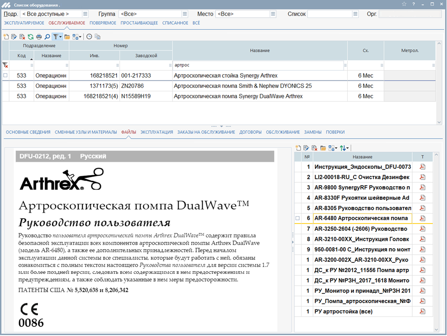Viewport: 447px width, 336px height.
Task: Open the selection squares menu in equipment toolbar
Action: point(77,37)
